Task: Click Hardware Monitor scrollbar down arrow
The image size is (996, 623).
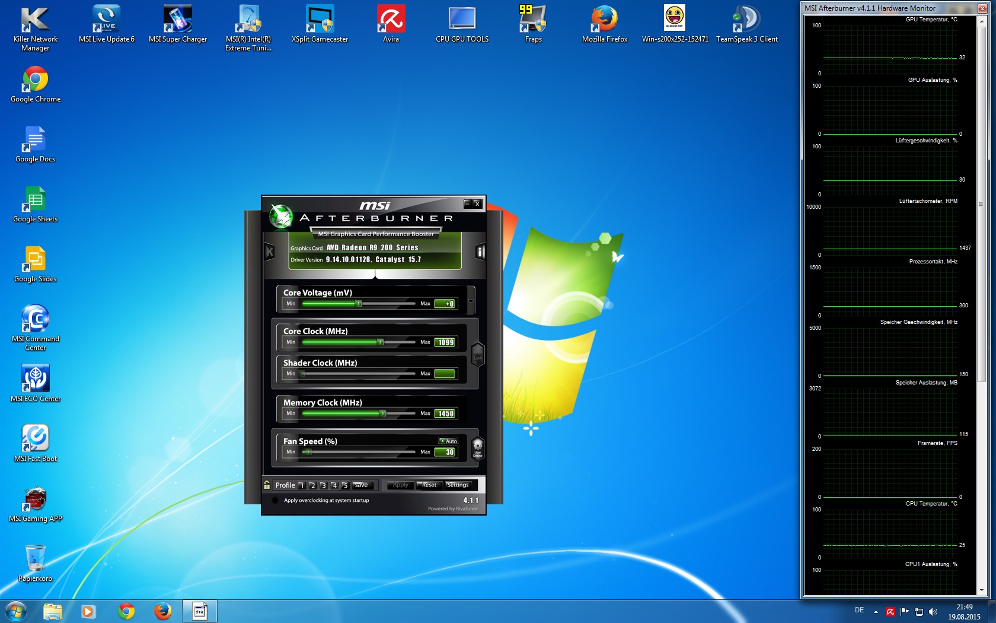Action: 981,590
